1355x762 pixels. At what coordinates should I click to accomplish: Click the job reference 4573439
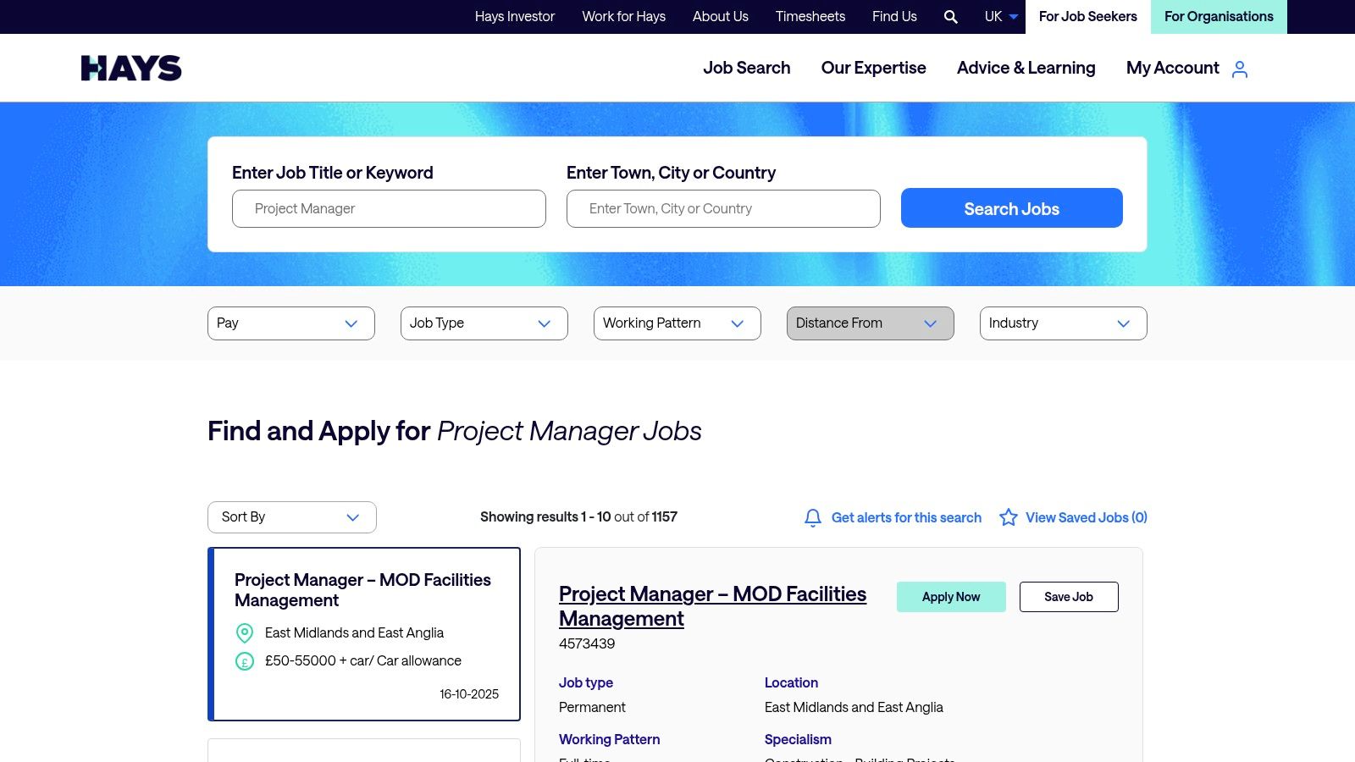587,643
